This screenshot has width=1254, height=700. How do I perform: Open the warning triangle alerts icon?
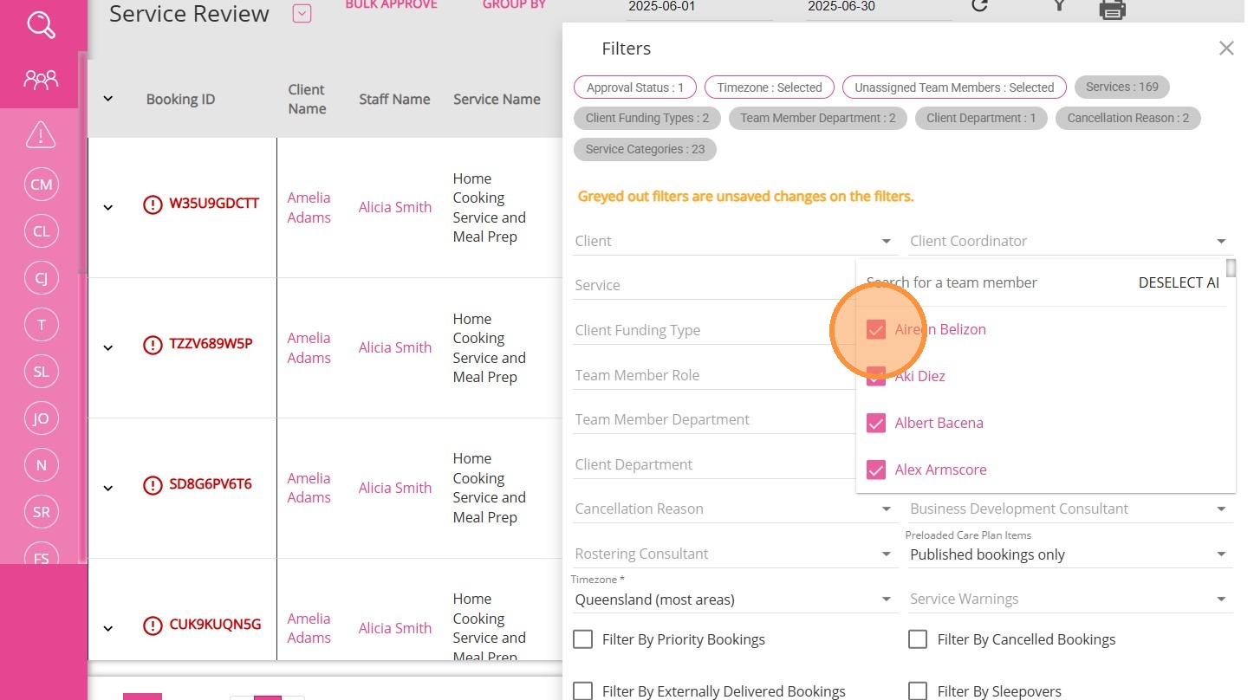pyautogui.click(x=41, y=135)
